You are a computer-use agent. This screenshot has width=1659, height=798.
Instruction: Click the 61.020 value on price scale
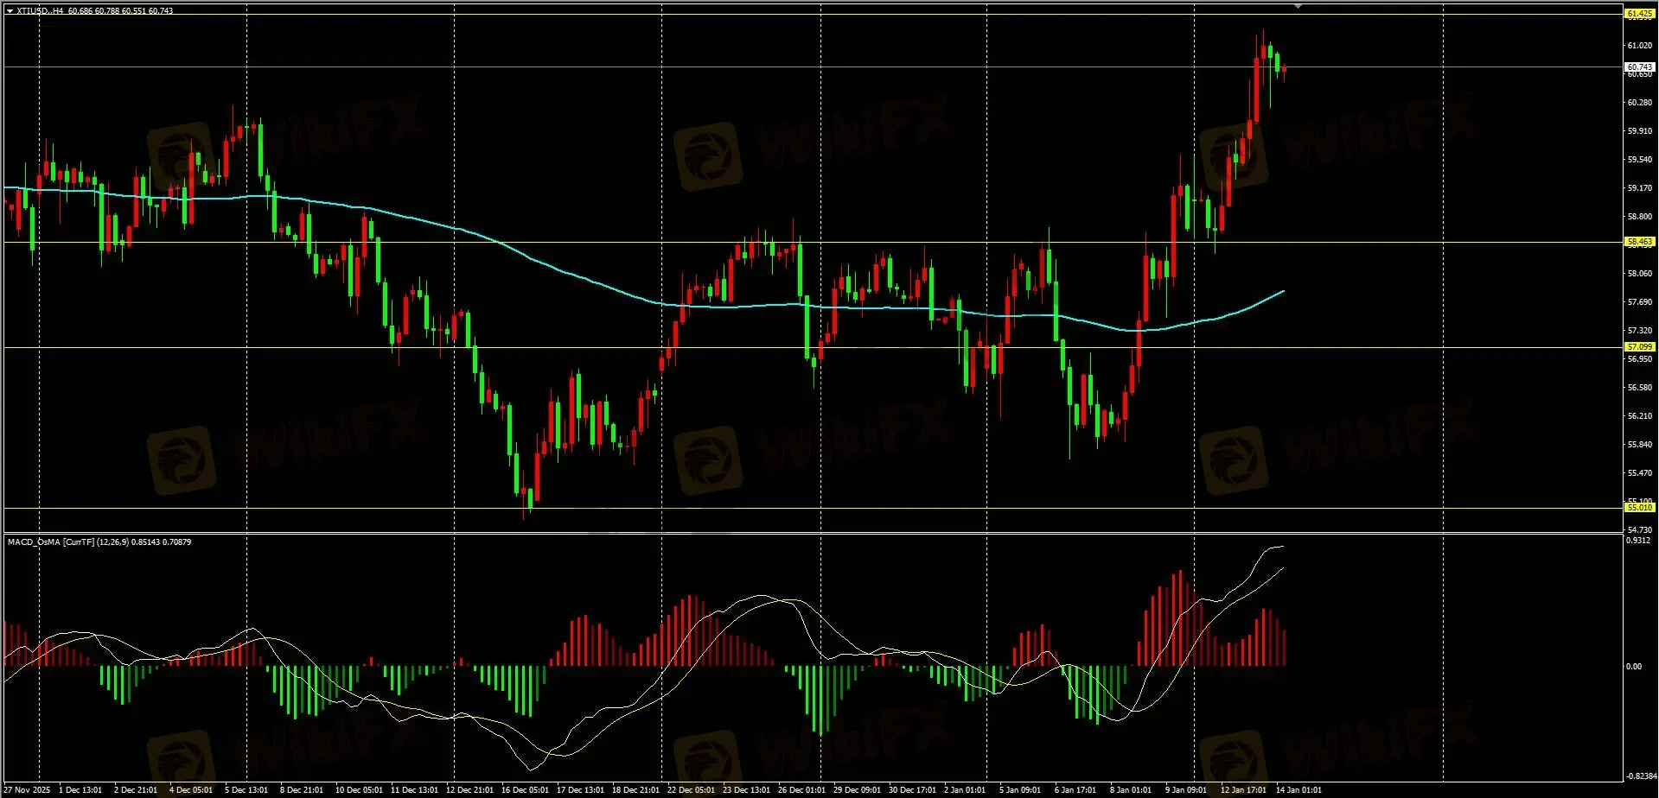(1639, 46)
